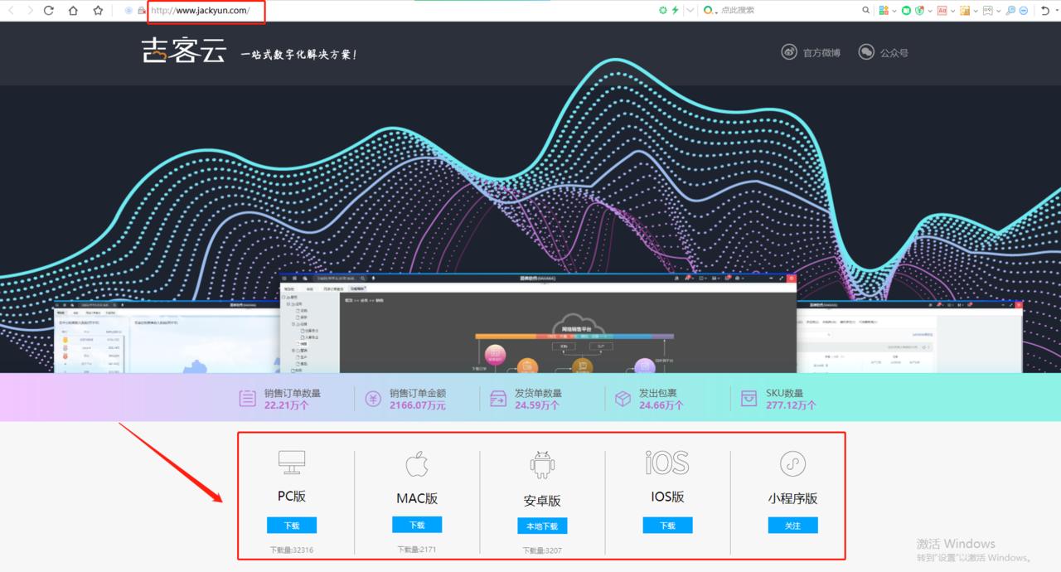
Task: Click the iOS logo icon
Action: pyautogui.click(x=667, y=463)
